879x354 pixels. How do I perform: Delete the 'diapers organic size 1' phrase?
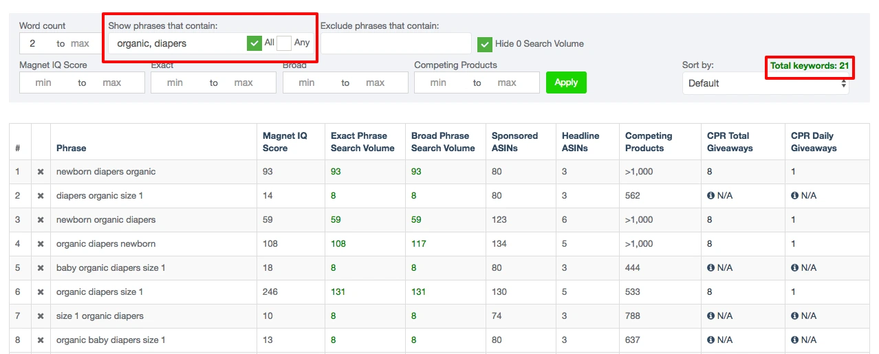(41, 196)
